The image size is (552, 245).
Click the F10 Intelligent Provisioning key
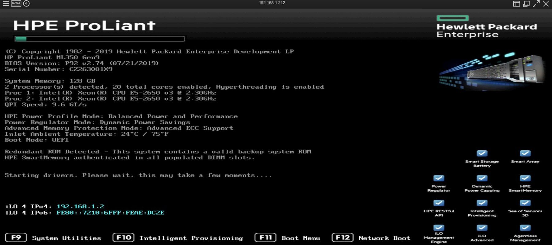(123, 238)
